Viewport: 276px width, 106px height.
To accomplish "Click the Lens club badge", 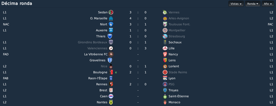I will coord(165,60).
